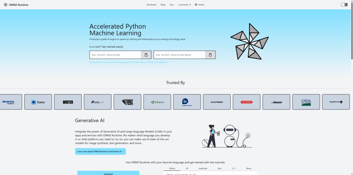Open the GitHub link in the navbar

pos(200,5)
